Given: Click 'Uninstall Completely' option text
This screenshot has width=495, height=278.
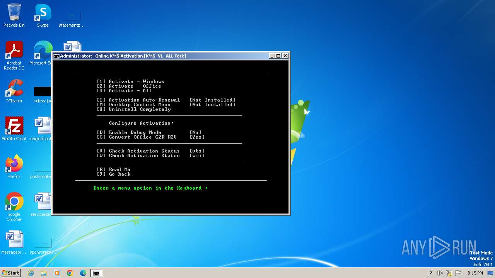Looking at the screenshot, I should 140,109.
